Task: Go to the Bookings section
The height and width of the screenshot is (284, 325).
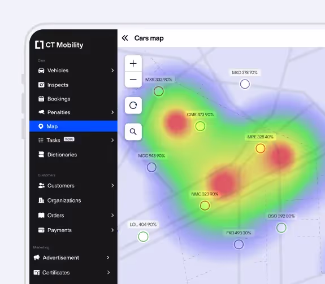Action: [73, 99]
